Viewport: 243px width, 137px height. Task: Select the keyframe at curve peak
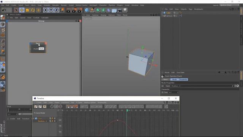[118, 120]
